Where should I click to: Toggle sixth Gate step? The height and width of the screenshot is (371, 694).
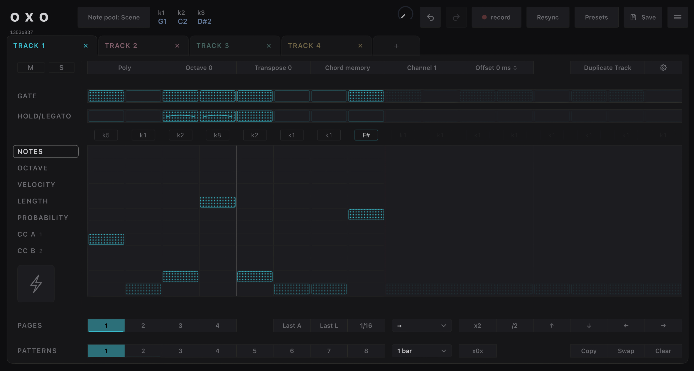[x=292, y=96]
